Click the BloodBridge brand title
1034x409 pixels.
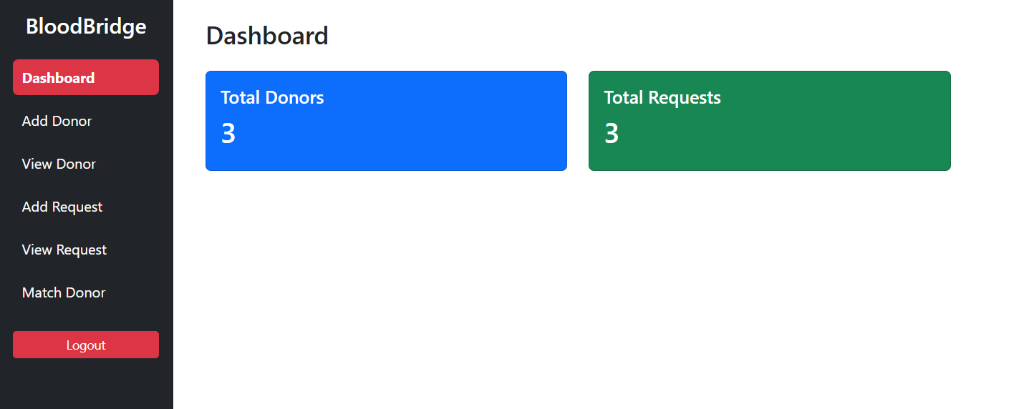pos(86,26)
